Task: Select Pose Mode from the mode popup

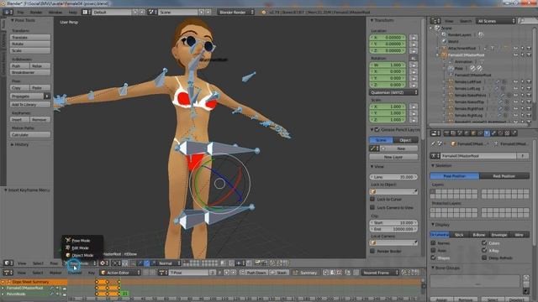Action: (82, 241)
